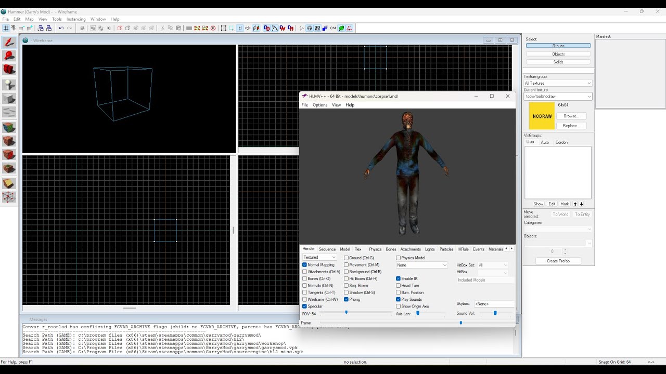This screenshot has height=374, width=666.
Task: Toggle the 3D grid icon in Hammer's toolbar
Action: (14, 28)
